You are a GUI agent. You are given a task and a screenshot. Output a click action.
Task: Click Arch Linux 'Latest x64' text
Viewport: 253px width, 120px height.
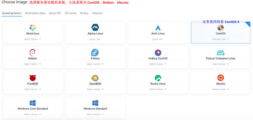pyautogui.click(x=157, y=39)
